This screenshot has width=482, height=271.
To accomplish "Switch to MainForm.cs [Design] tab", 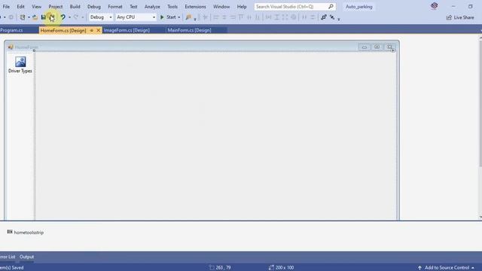I will point(189,30).
